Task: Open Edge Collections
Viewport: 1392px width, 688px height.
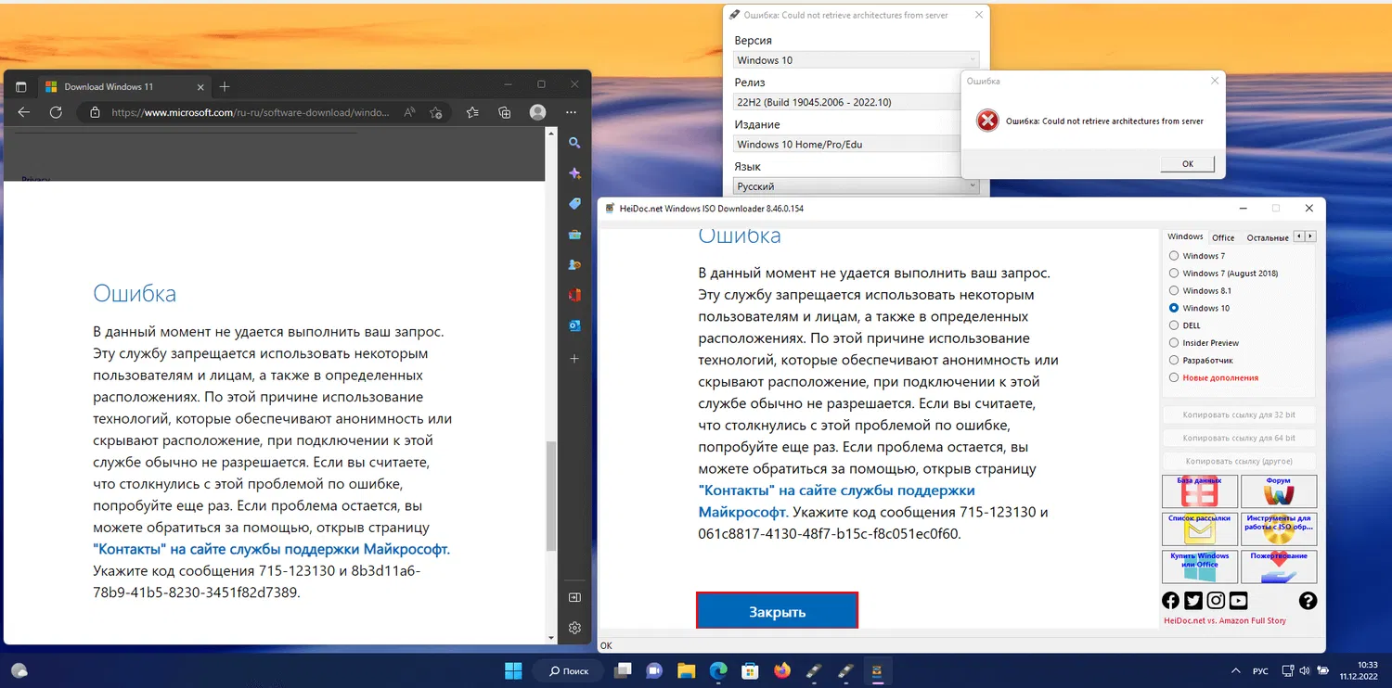Action: pyautogui.click(x=505, y=112)
